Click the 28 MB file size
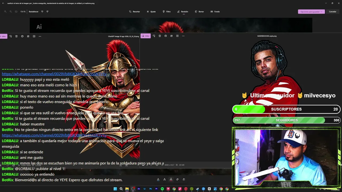 [x=182, y=165]
